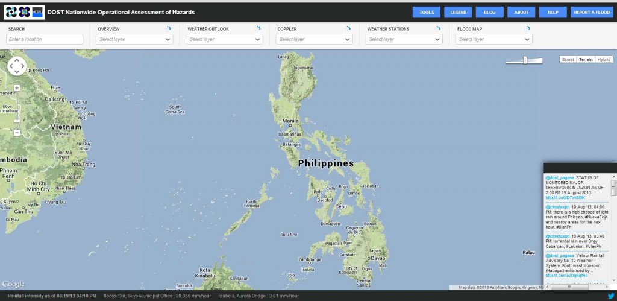Open the Tools menu
Image resolution: width=617 pixels, height=301 pixels.
coord(426,12)
